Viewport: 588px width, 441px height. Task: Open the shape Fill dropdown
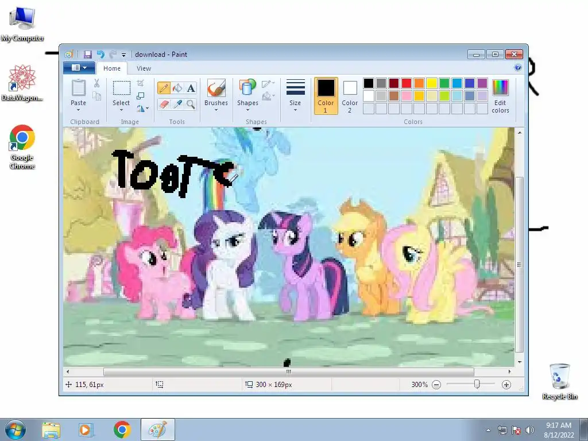pyautogui.click(x=268, y=96)
